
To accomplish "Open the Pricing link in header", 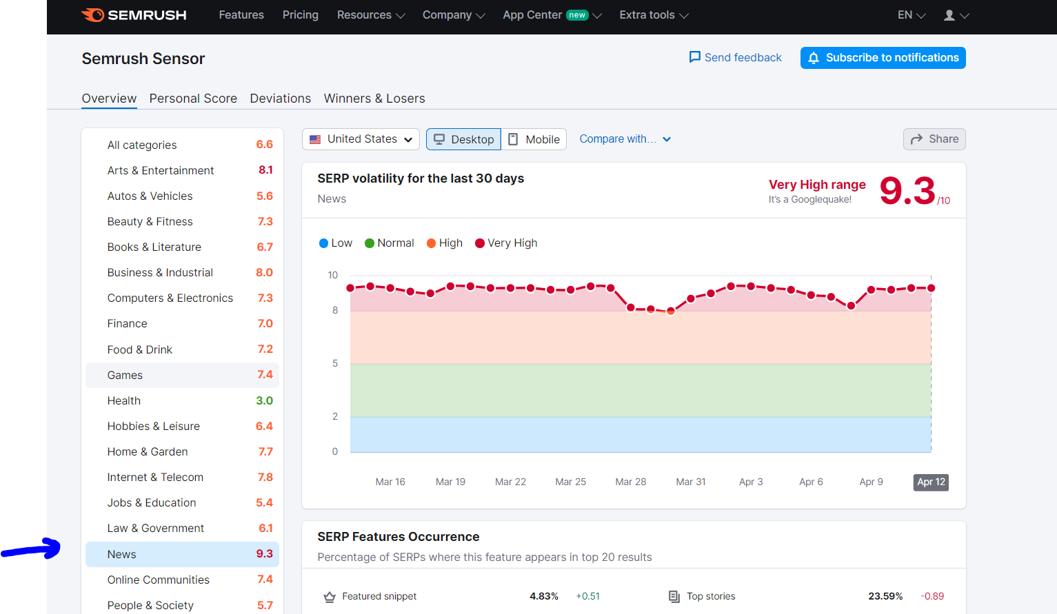I will click(x=301, y=15).
